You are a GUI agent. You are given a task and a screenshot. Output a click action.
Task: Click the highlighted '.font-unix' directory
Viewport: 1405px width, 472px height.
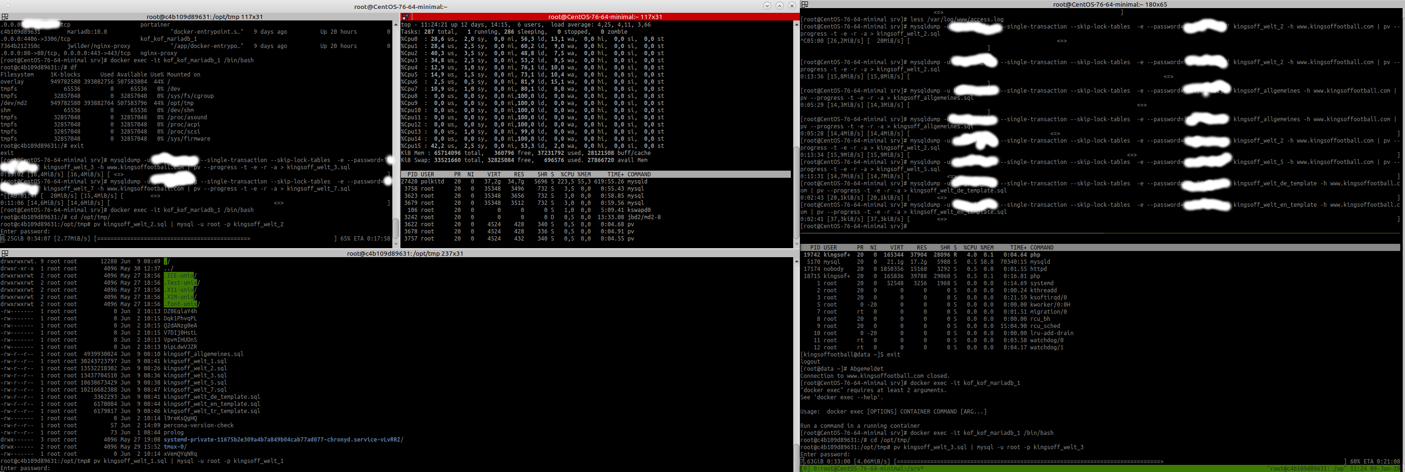coord(180,304)
